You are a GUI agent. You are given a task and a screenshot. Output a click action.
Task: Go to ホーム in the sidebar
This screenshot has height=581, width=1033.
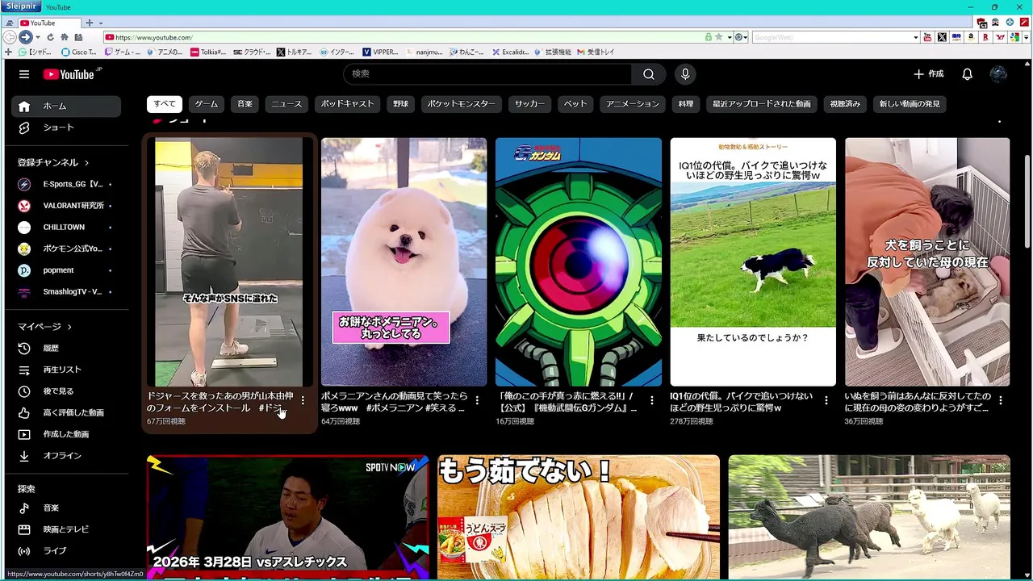pyautogui.click(x=66, y=106)
